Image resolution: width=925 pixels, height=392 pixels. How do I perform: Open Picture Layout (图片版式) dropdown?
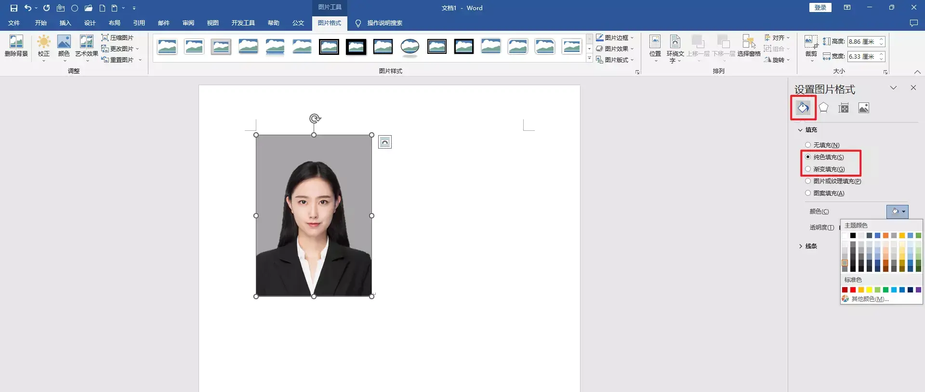[x=615, y=60]
